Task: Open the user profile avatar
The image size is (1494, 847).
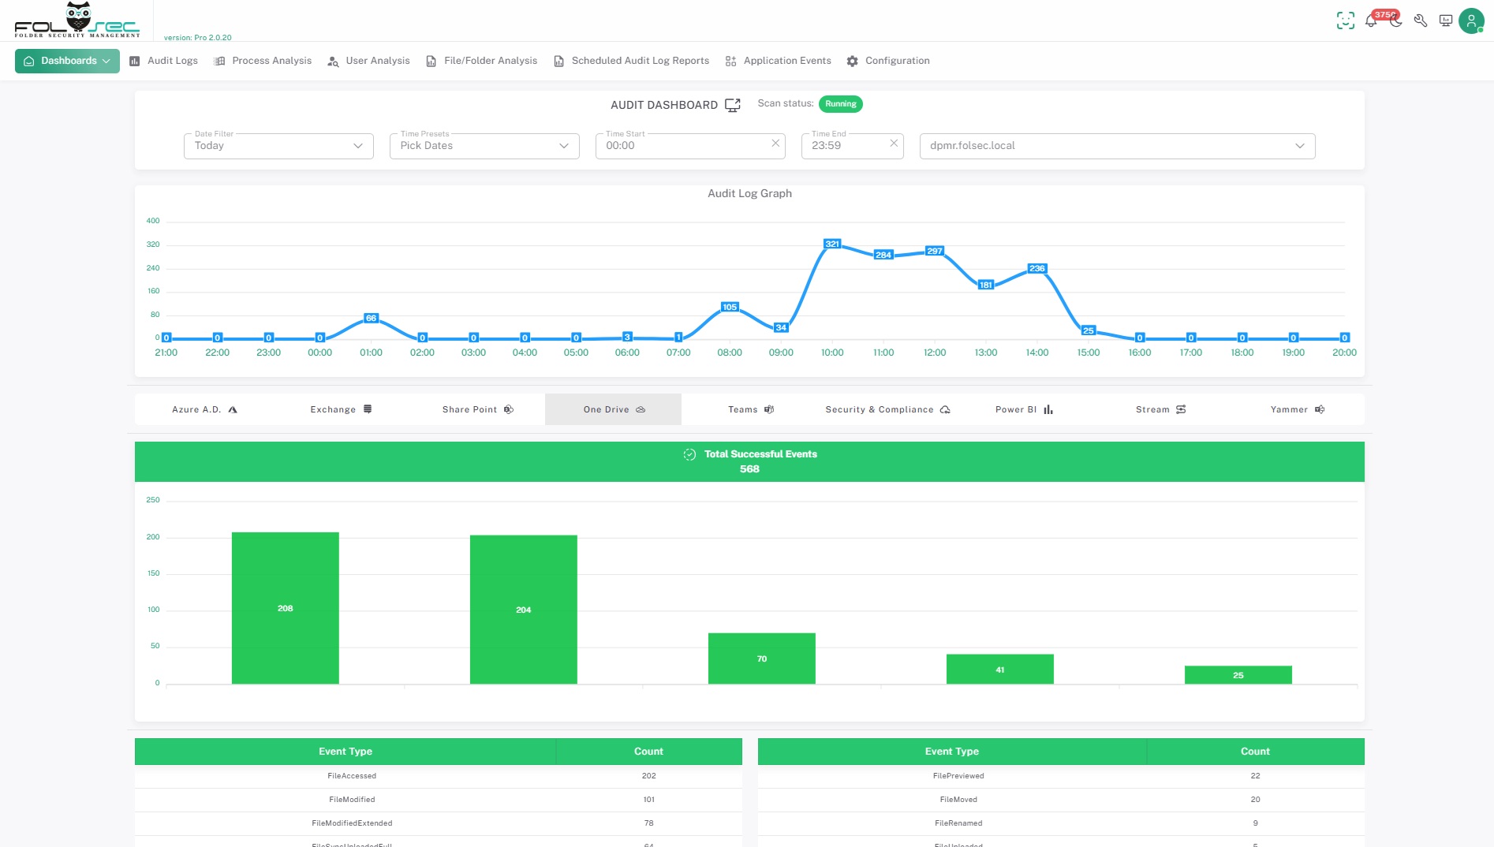Action: click(1471, 21)
